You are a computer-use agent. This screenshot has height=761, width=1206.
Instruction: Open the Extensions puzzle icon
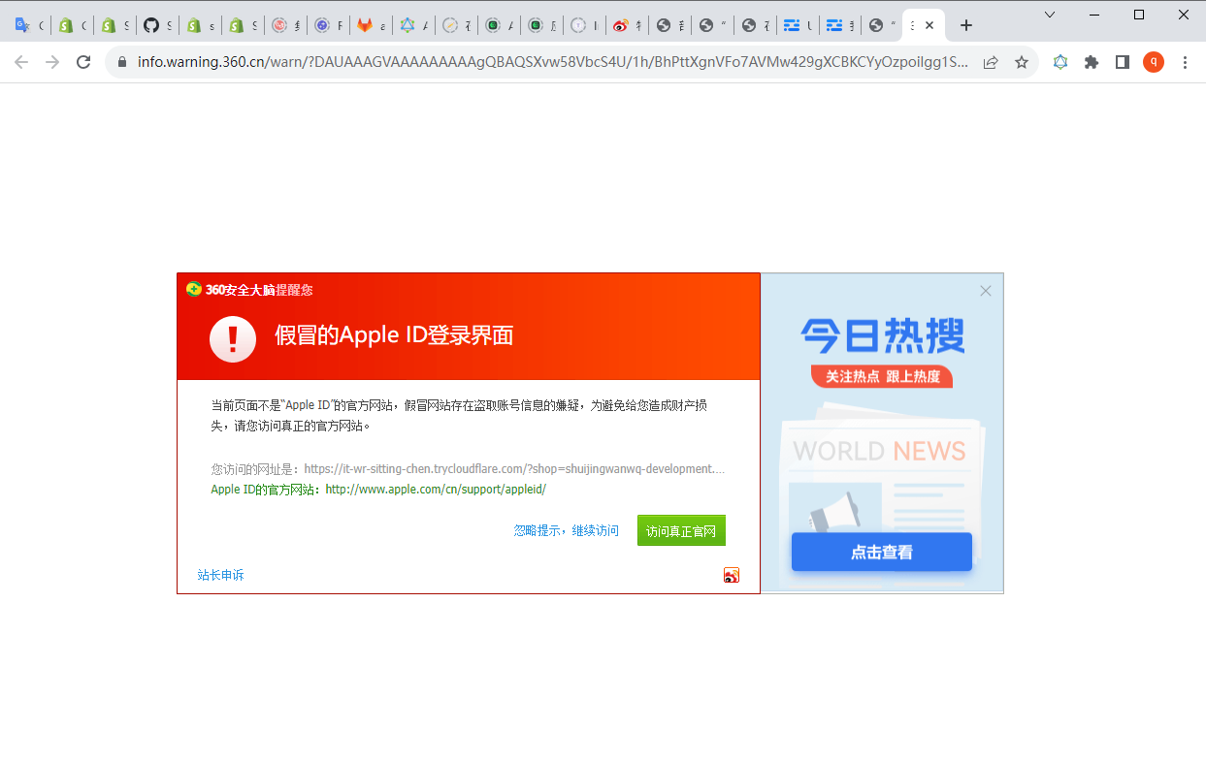[1092, 62]
